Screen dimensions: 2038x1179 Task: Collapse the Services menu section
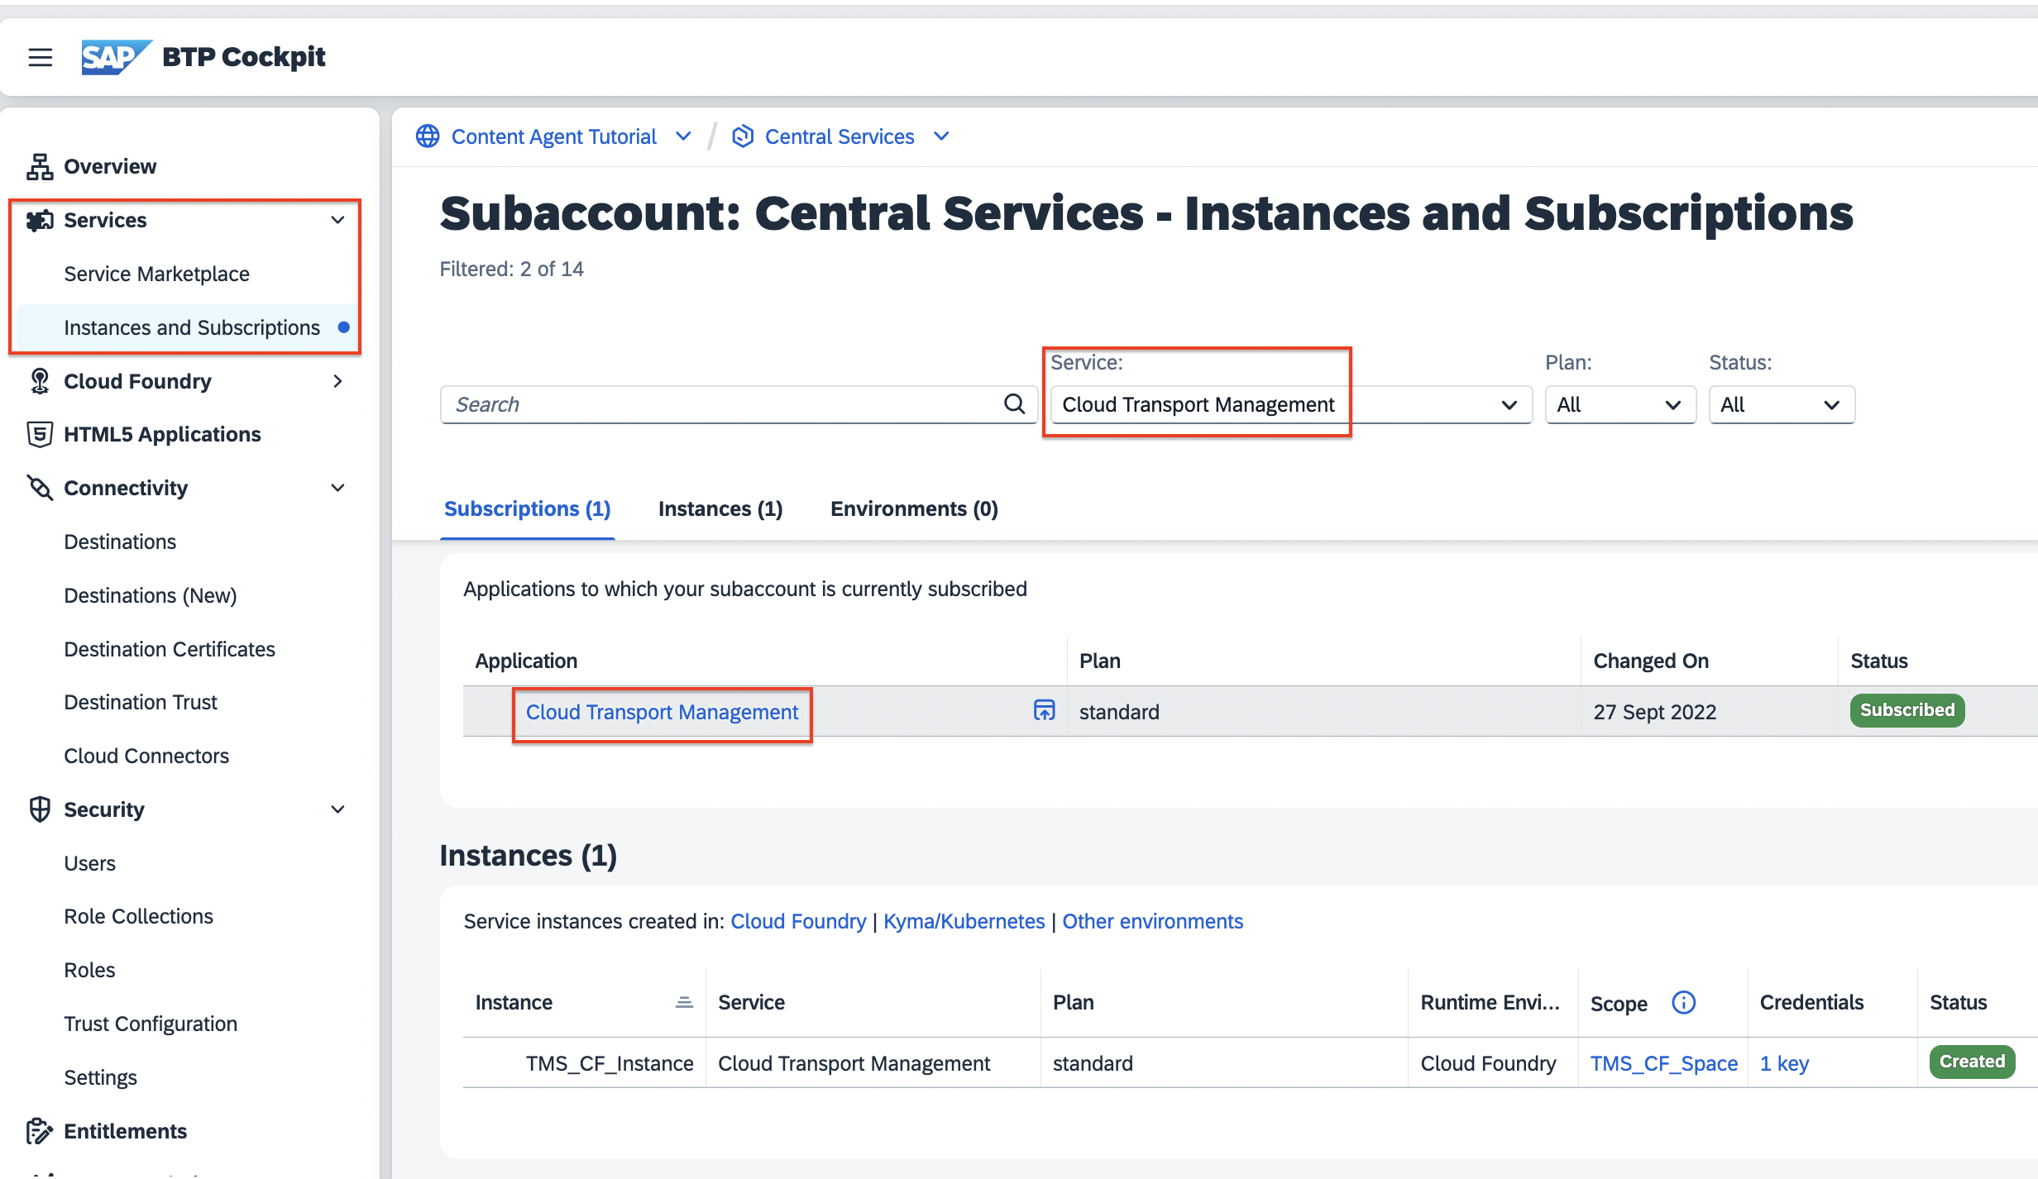pos(337,220)
